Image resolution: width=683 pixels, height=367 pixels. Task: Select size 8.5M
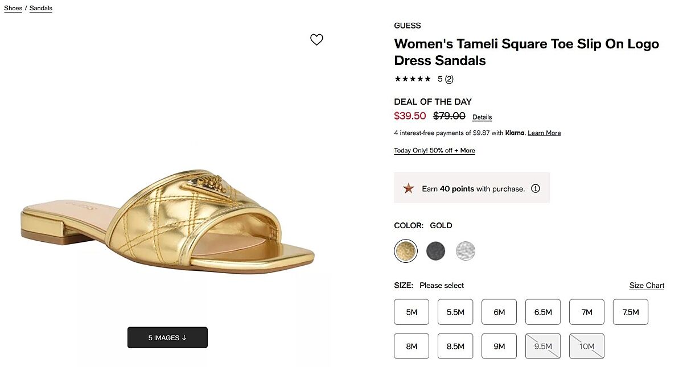tap(455, 346)
